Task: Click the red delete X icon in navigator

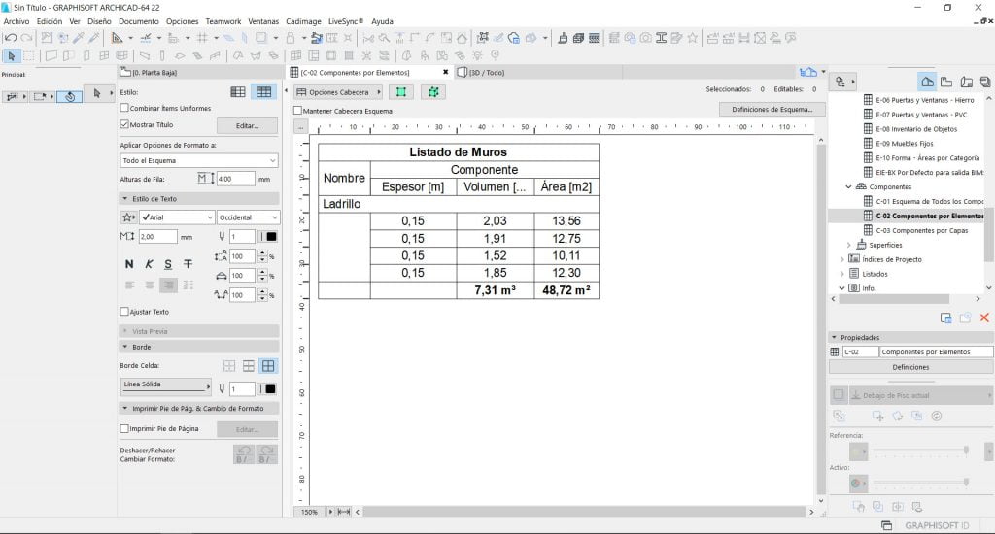Action: pyautogui.click(x=984, y=317)
